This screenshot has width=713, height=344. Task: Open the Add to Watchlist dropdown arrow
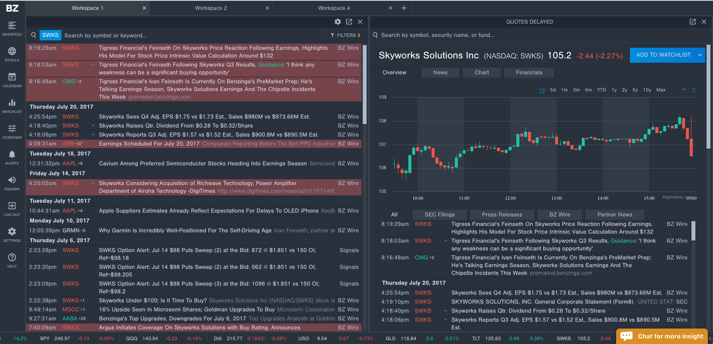click(700, 55)
